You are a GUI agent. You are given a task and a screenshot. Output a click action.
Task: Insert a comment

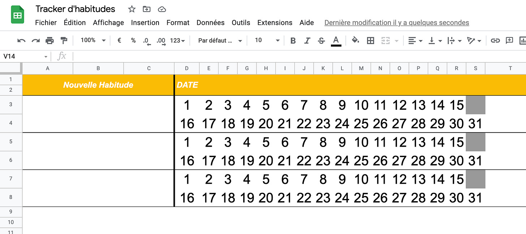point(509,40)
